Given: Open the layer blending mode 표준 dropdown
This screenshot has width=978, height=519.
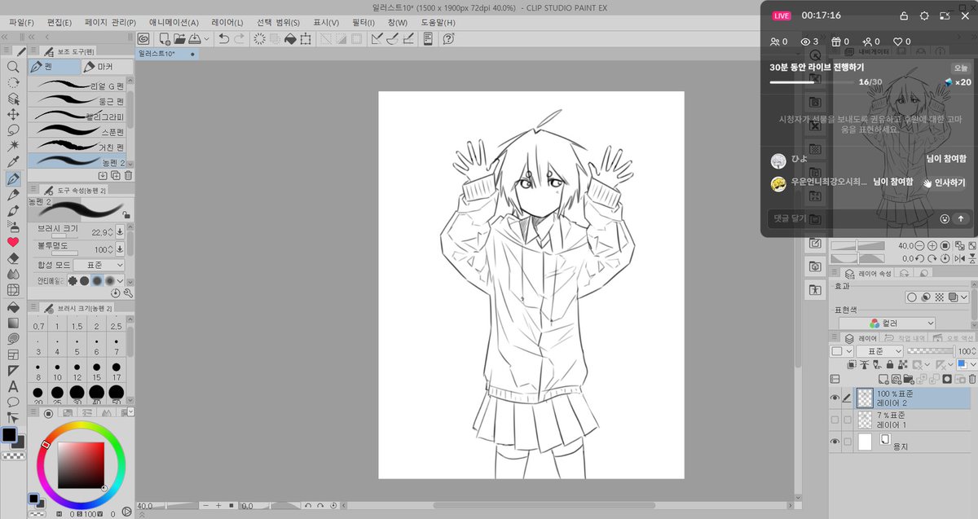Looking at the screenshot, I should (879, 351).
